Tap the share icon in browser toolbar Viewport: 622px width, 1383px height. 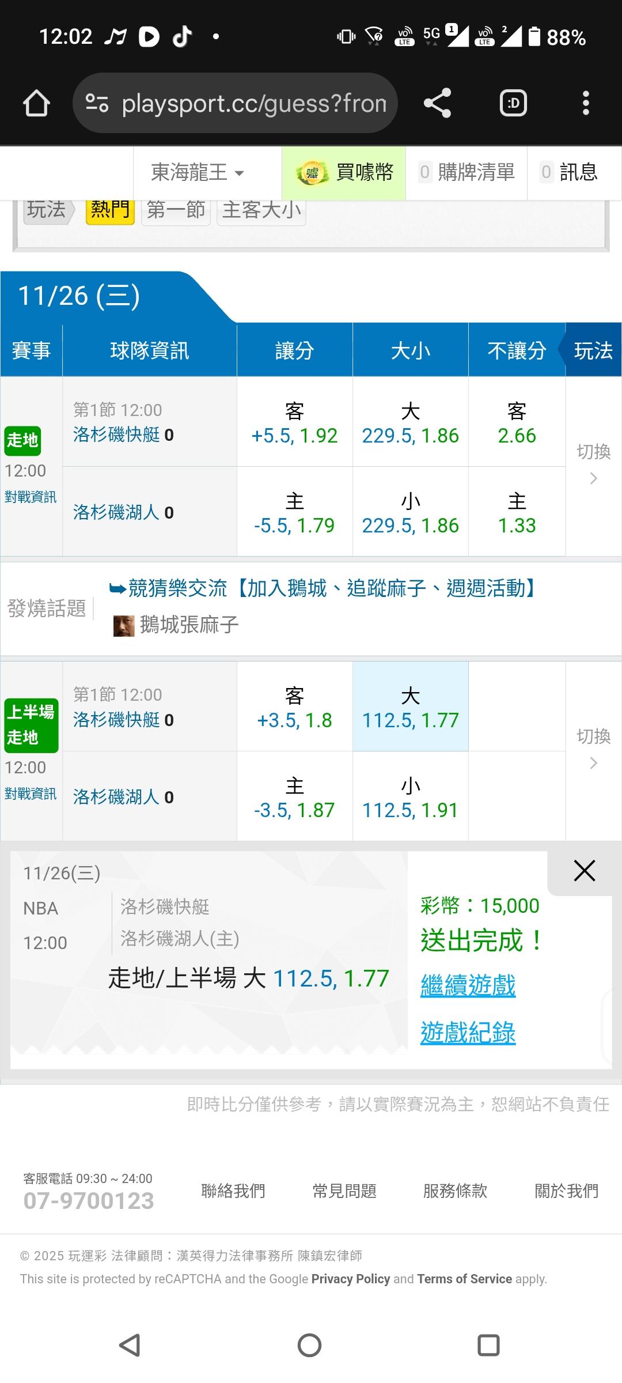click(x=437, y=104)
